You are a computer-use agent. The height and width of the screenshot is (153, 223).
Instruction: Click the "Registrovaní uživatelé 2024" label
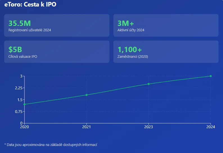click(30, 30)
